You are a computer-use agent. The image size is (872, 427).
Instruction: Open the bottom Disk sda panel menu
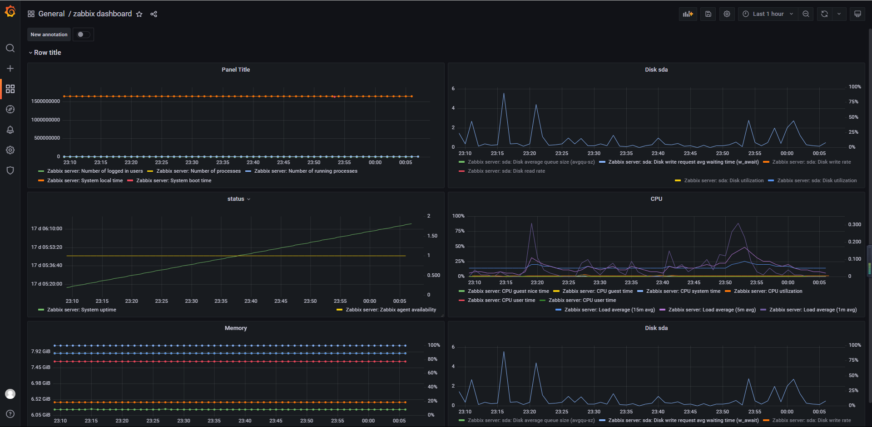coord(656,328)
